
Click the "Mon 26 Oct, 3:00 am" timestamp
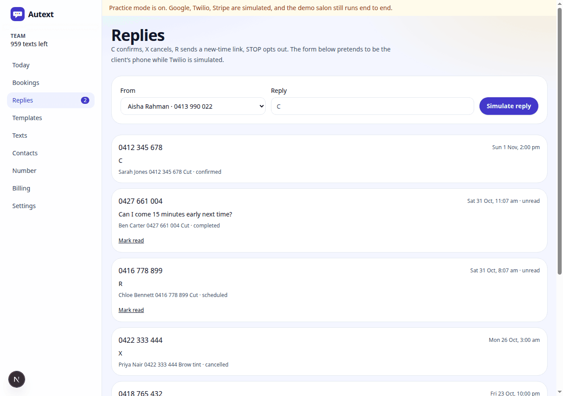click(514, 340)
